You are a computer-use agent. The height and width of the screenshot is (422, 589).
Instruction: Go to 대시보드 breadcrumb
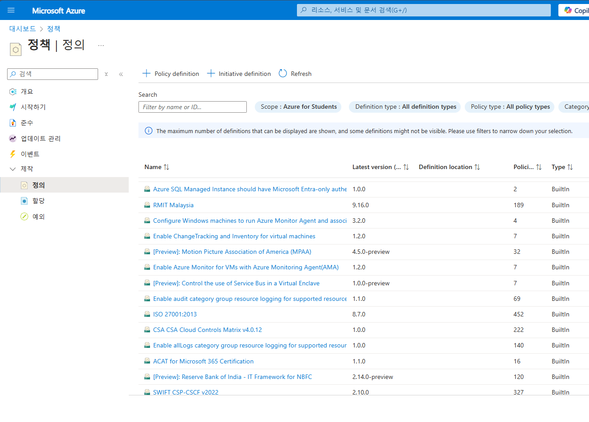coord(23,28)
